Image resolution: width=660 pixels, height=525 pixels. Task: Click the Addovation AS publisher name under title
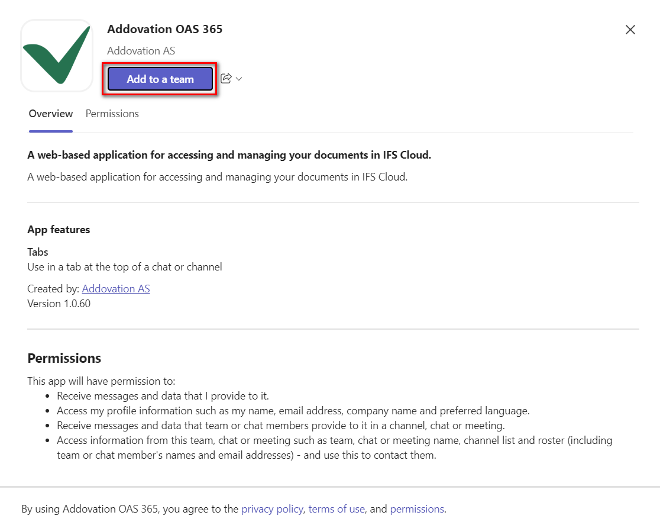click(x=141, y=51)
